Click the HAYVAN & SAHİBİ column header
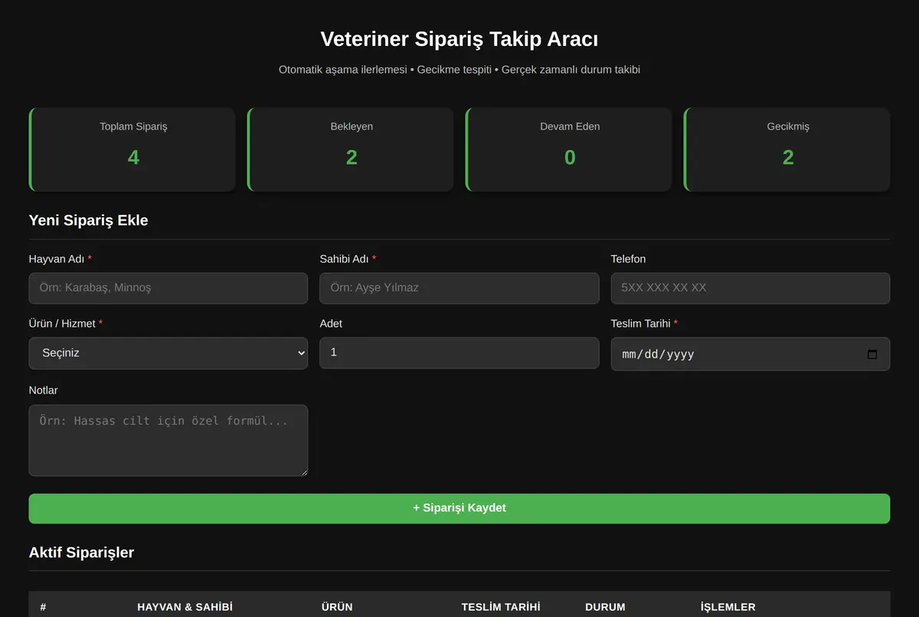Image resolution: width=919 pixels, height=617 pixels. [x=185, y=607]
